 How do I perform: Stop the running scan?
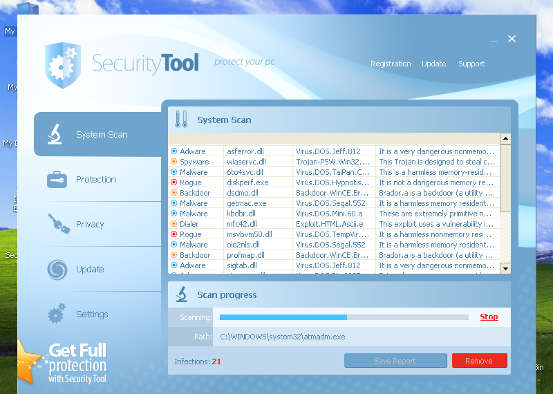coord(489,317)
